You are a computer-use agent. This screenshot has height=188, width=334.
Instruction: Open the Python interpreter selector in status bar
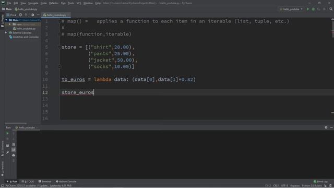(x=312, y=186)
